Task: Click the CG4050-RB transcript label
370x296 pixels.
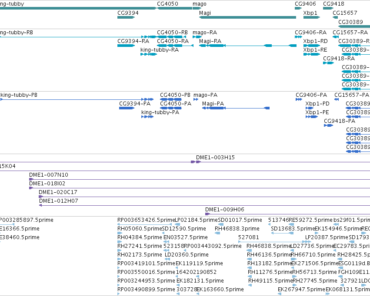Action: (x=173, y=33)
